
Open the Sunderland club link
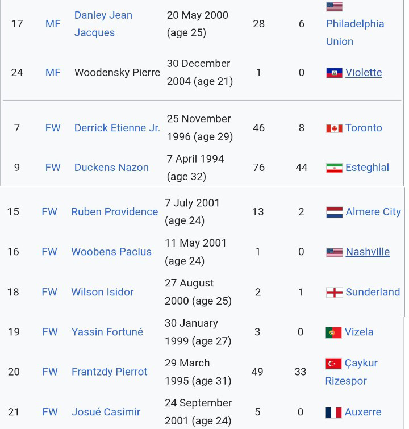point(373,292)
